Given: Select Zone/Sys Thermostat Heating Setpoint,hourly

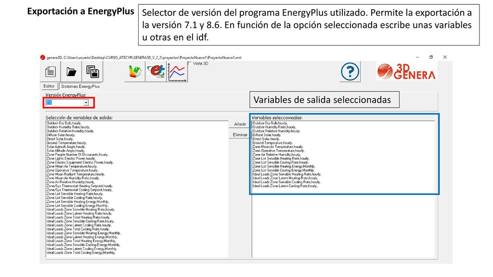Looking at the screenshot, I should [x=80, y=186].
